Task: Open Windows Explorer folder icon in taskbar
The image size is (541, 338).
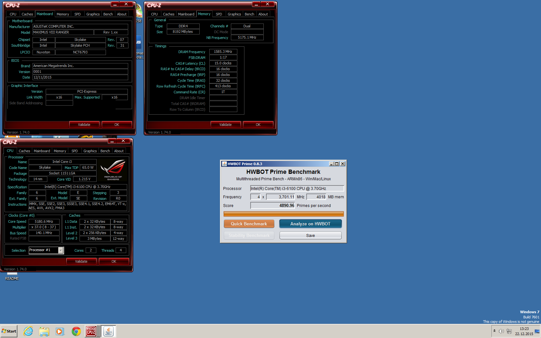Action: (44, 331)
